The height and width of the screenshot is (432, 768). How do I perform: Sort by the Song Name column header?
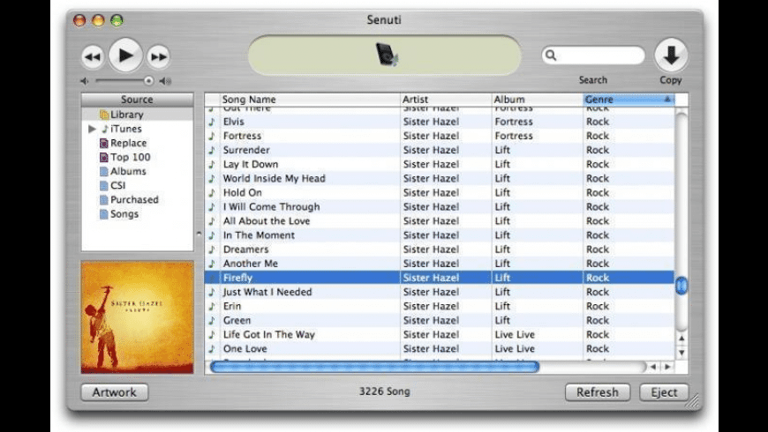click(x=310, y=100)
